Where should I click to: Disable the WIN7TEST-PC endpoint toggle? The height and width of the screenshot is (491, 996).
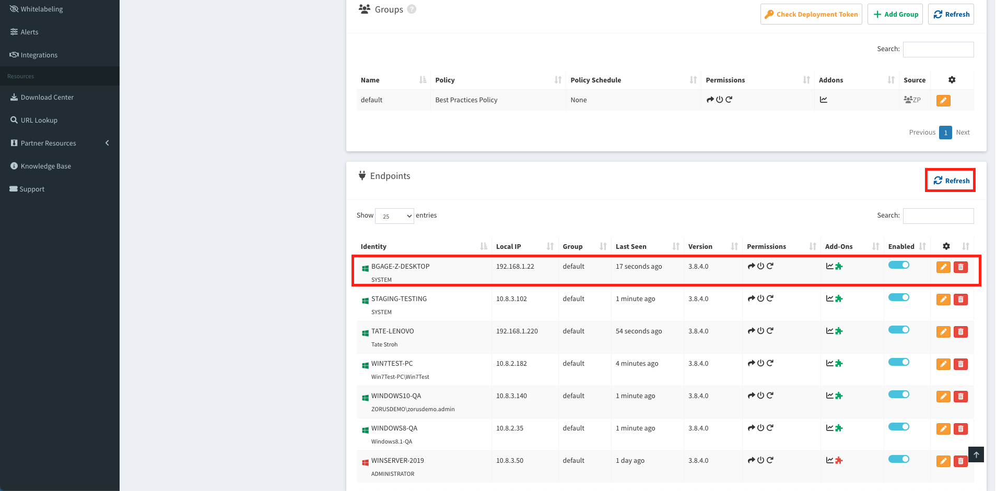pos(898,362)
